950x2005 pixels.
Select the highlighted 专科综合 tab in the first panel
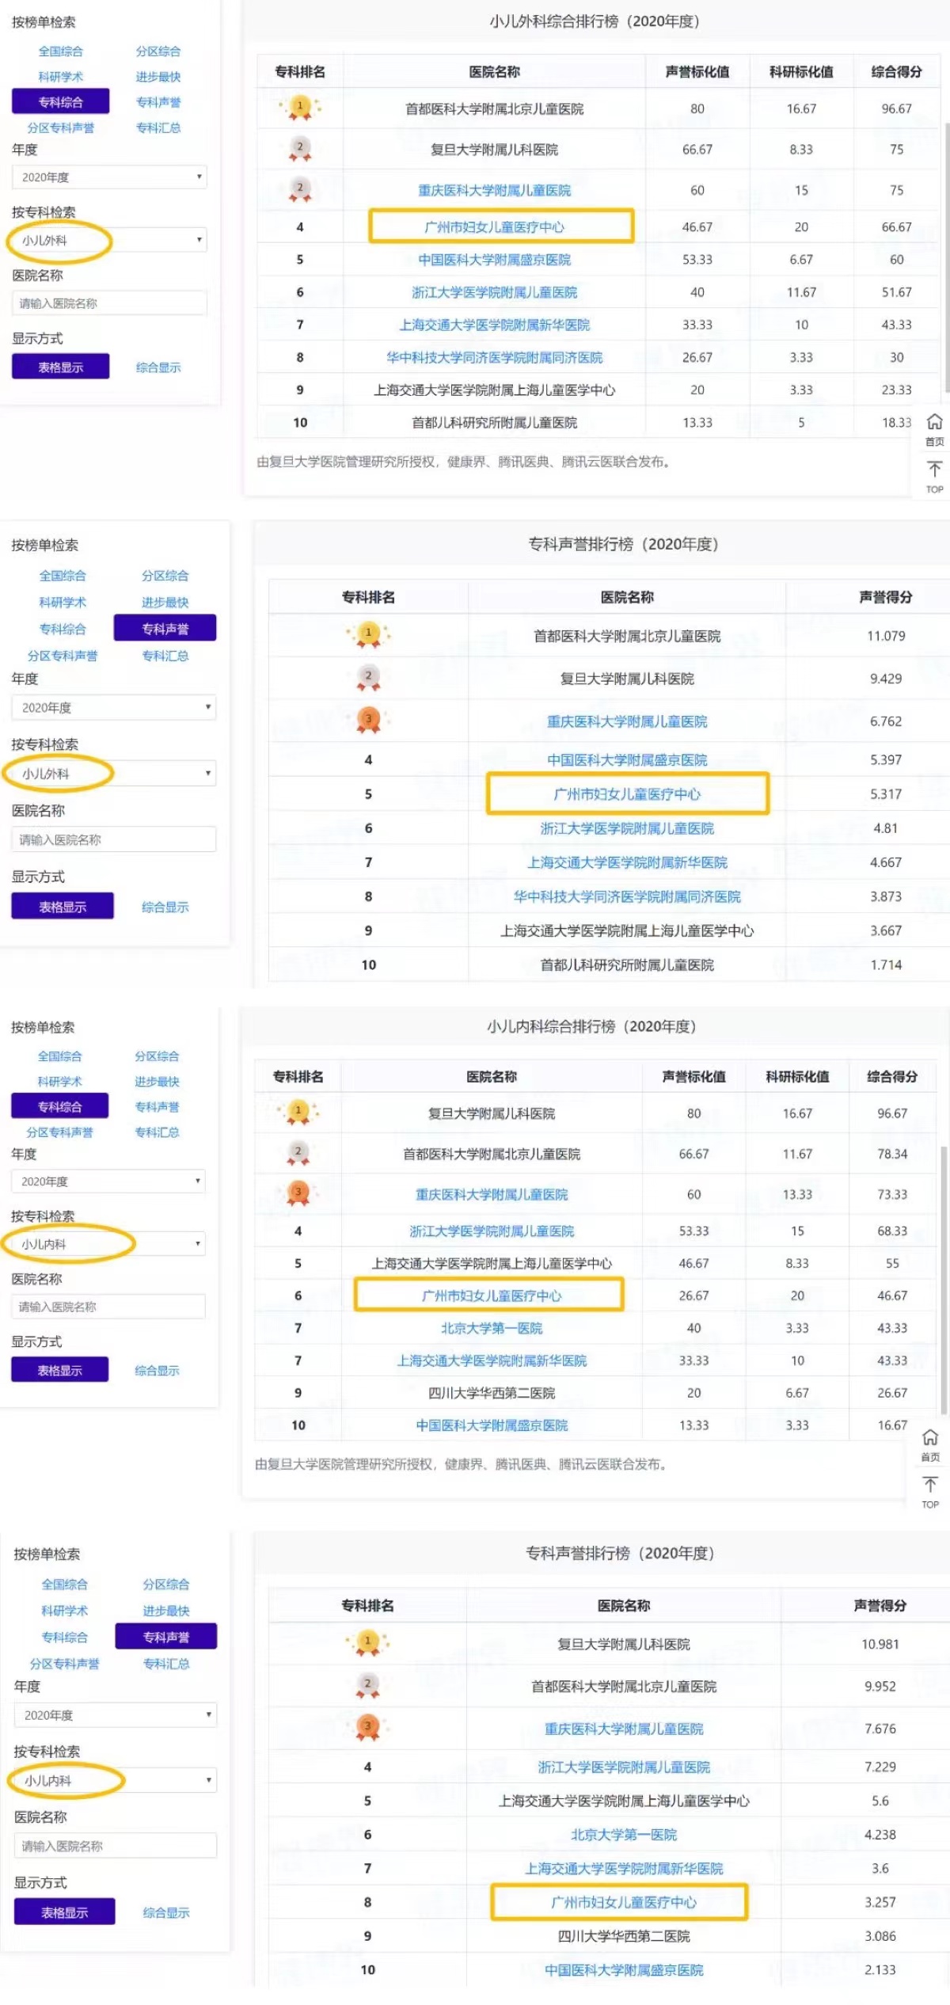(x=61, y=101)
